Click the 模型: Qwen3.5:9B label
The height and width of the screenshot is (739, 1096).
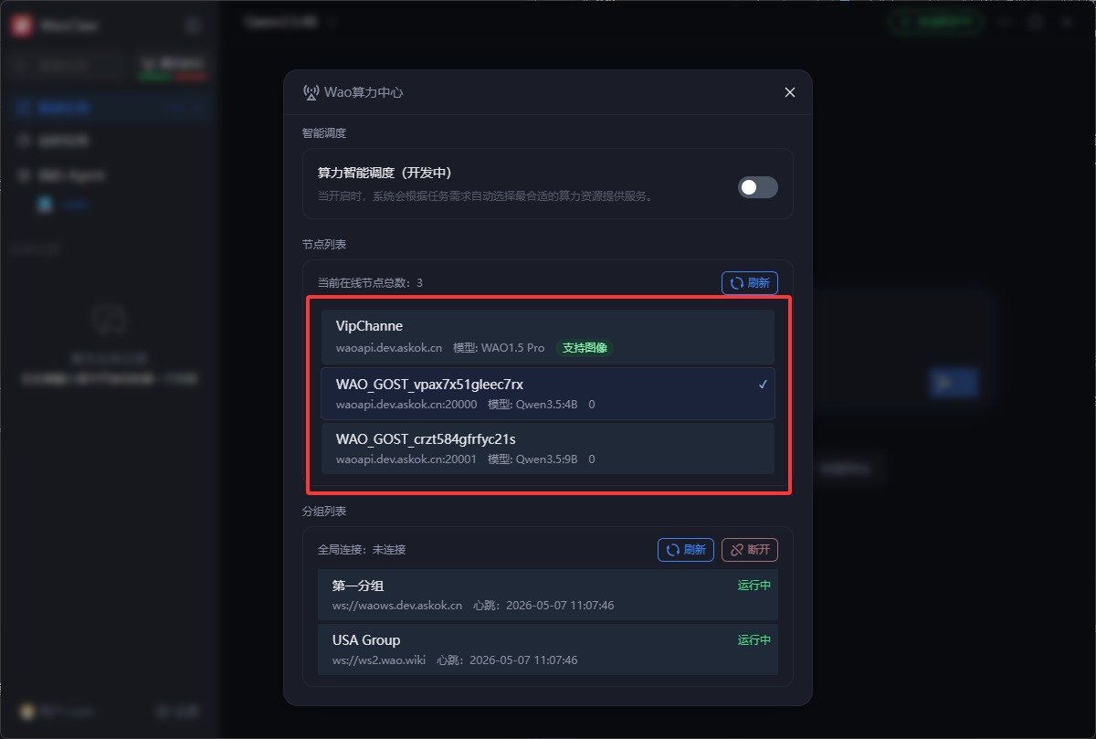click(x=532, y=459)
